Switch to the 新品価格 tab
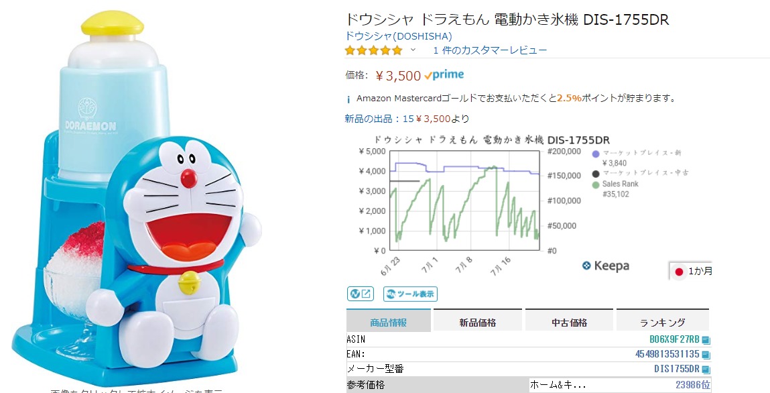The width and height of the screenshot is (770, 393). (x=477, y=323)
